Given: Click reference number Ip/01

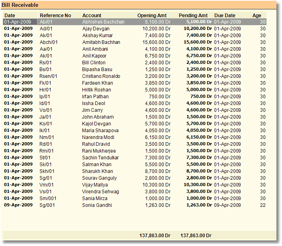Looking at the screenshot, I should click(x=45, y=97).
